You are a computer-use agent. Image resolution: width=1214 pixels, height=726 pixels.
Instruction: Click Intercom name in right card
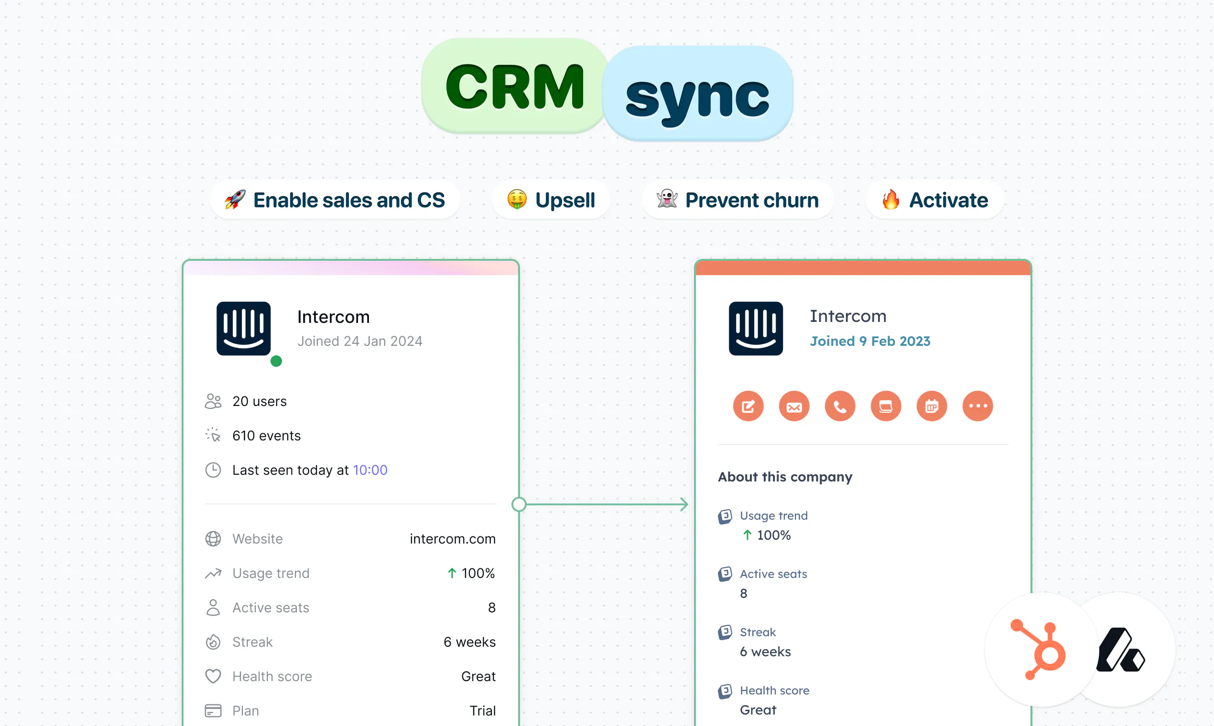click(848, 316)
